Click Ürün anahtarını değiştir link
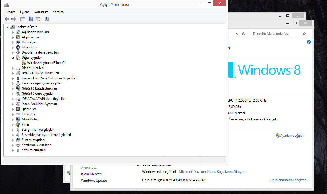327x194 pixels. click(x=288, y=180)
